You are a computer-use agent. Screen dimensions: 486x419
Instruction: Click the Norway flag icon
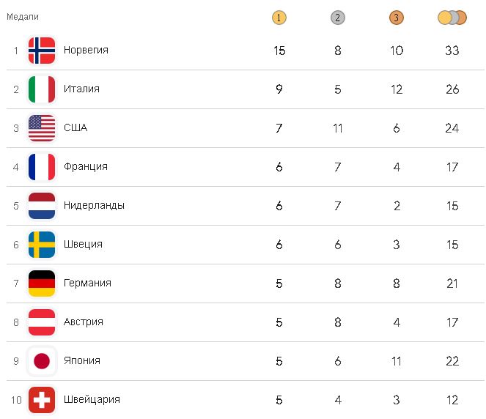coord(42,50)
